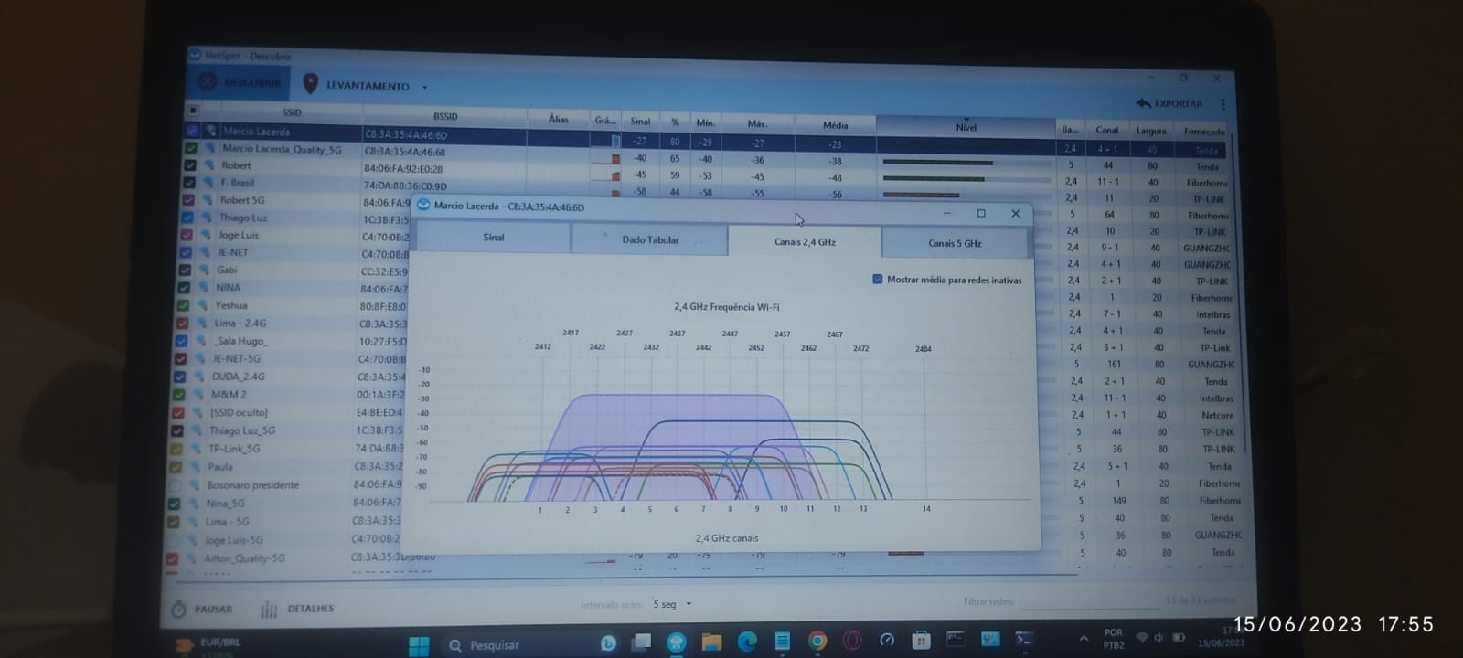Toggle the select-all checkbox in header

coord(193,111)
